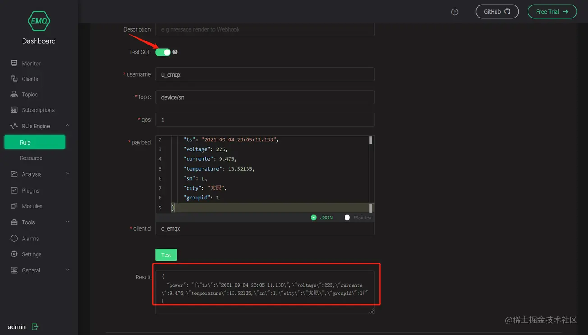This screenshot has width=588, height=335.
Task: Click the EMQ hexagon logo
Action: point(39,21)
